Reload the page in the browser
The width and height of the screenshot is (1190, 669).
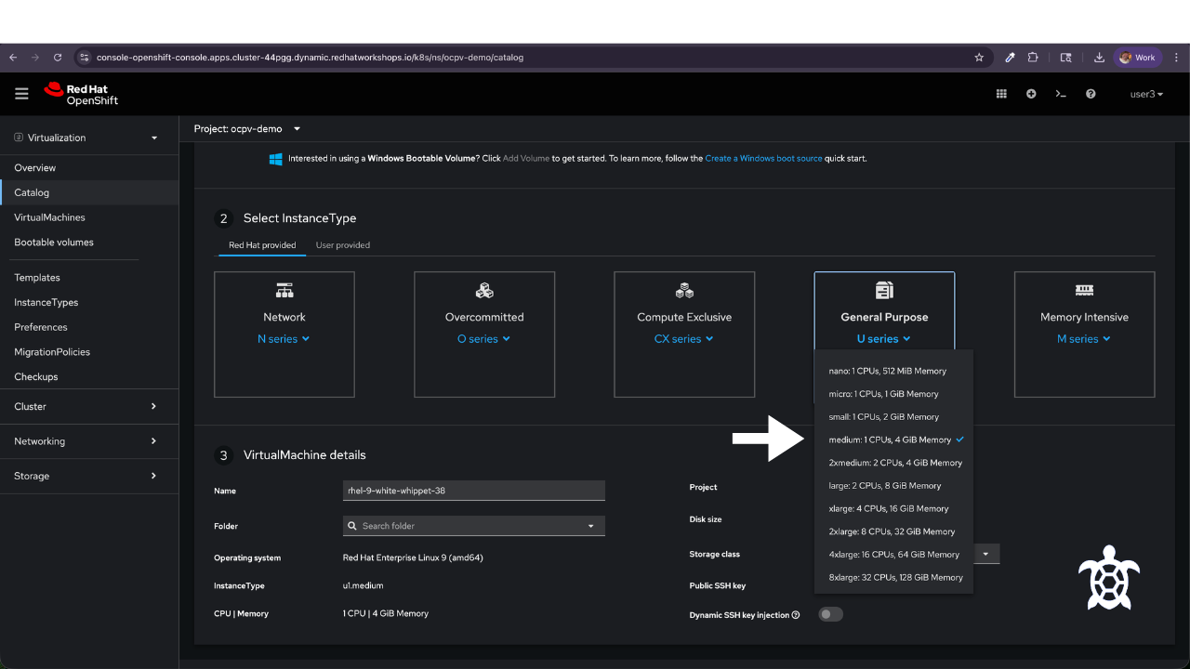point(58,58)
